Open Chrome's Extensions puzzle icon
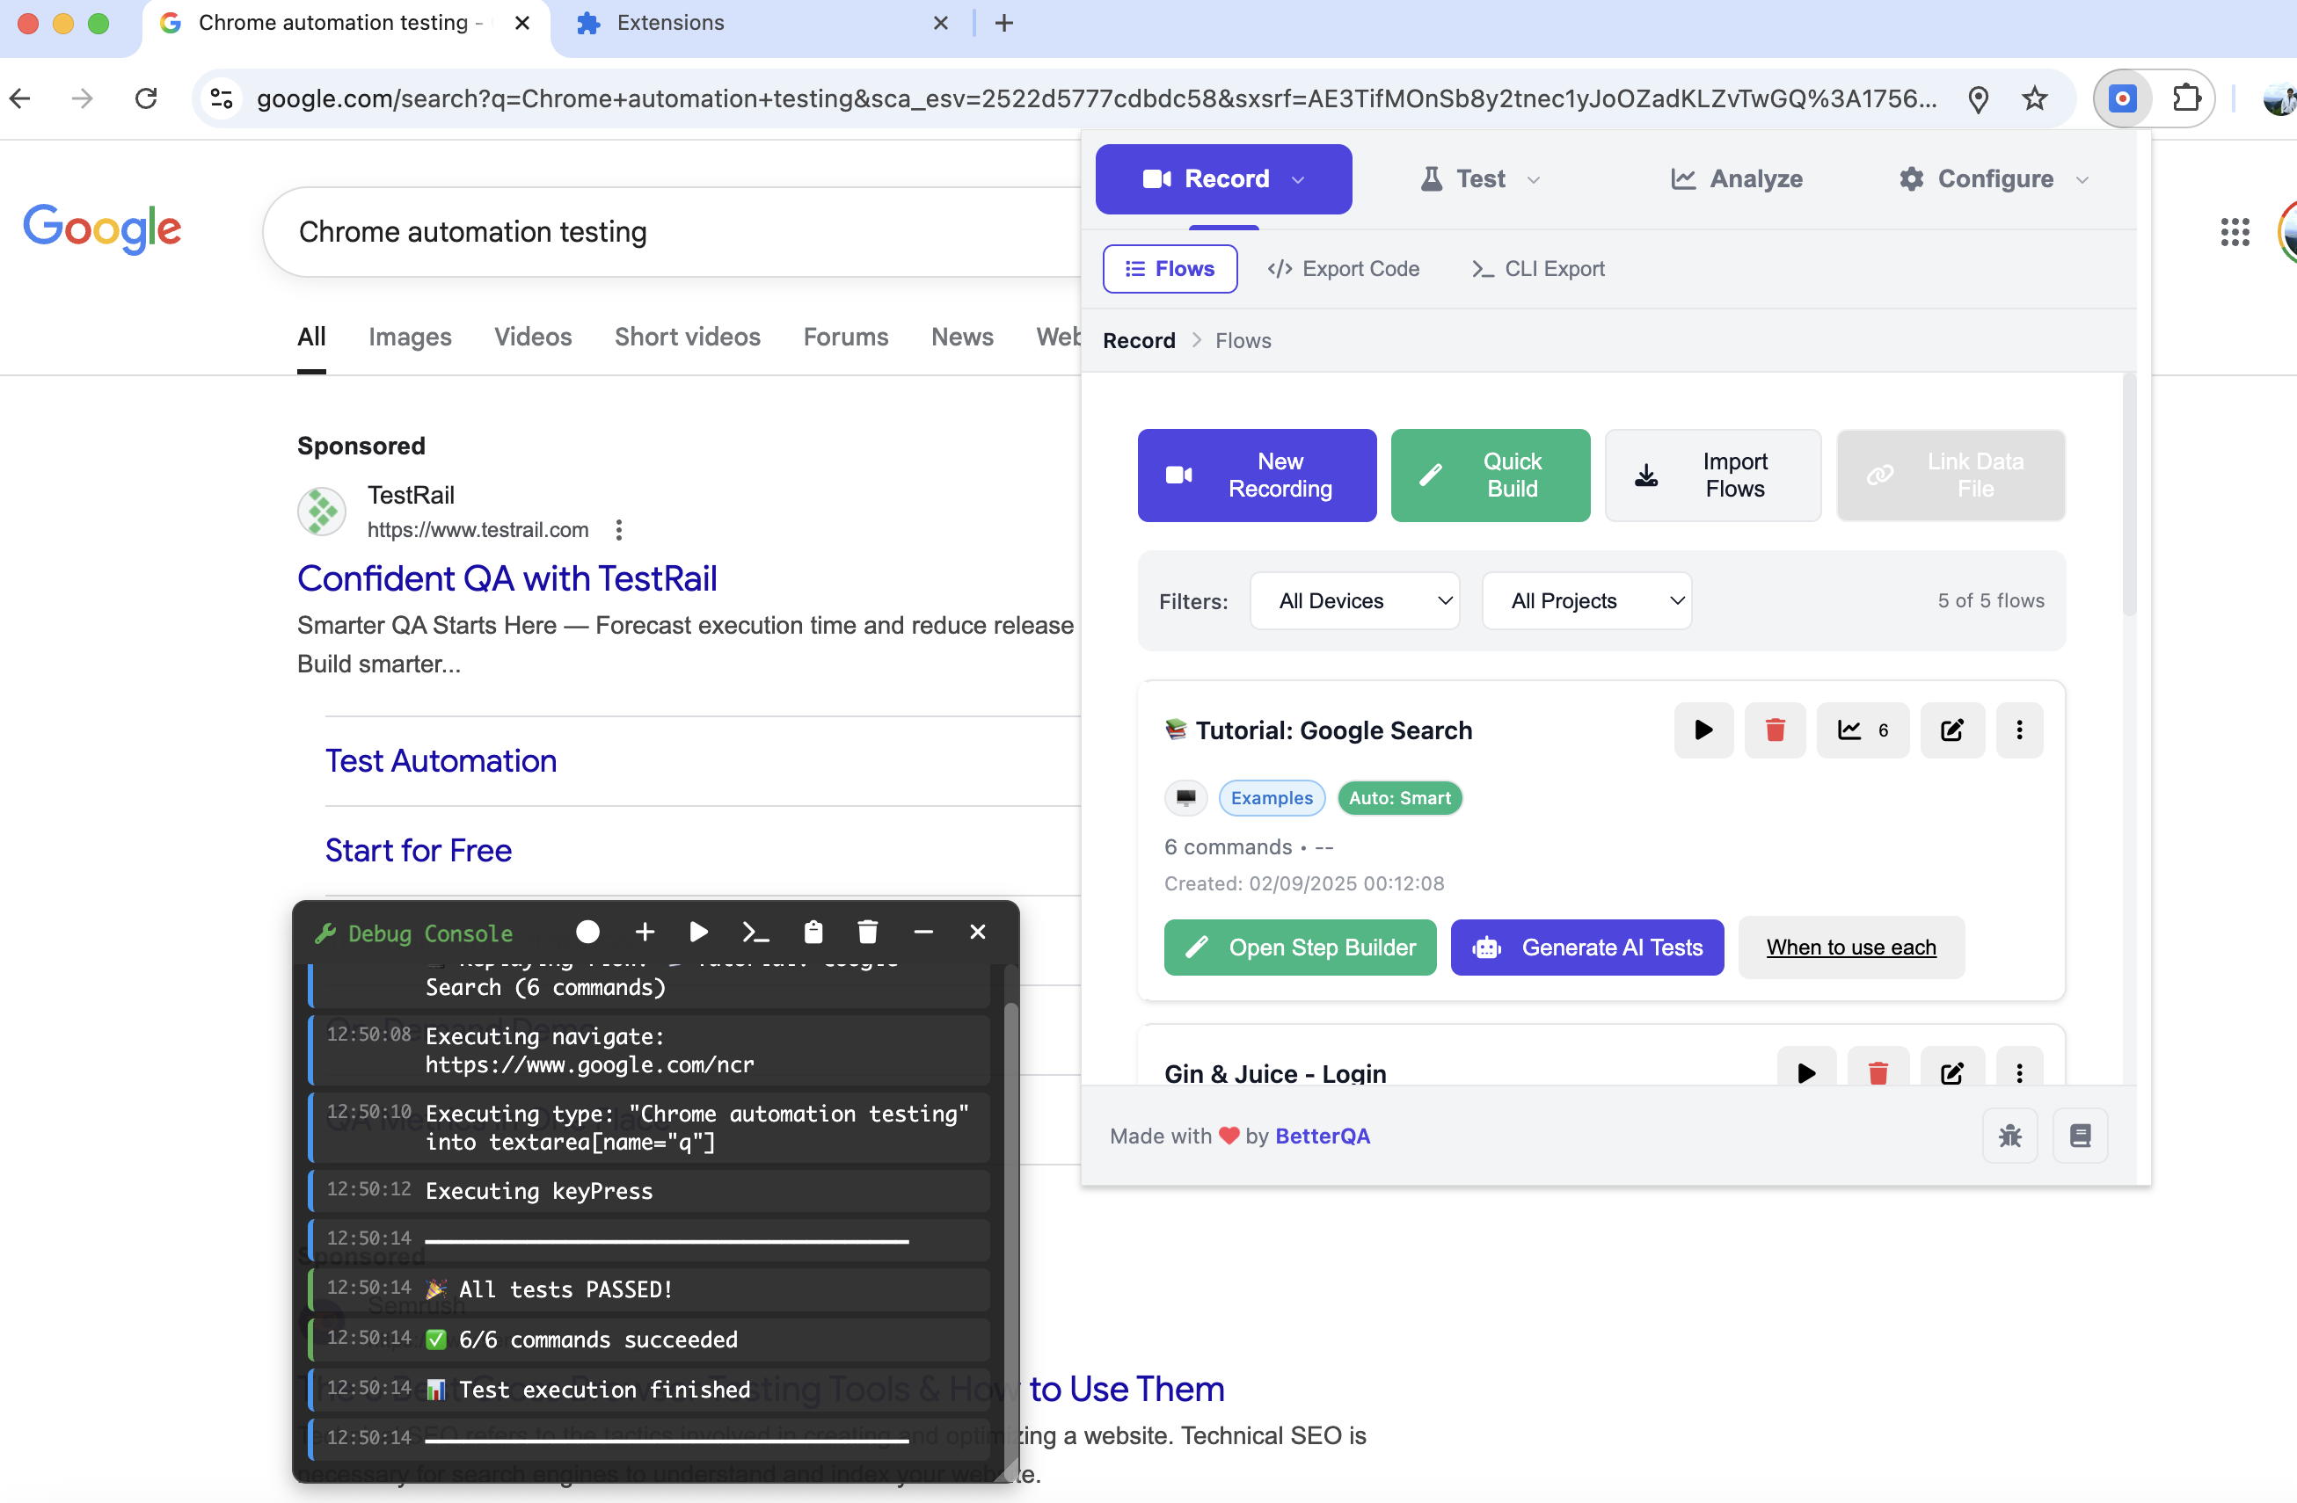Image resolution: width=2297 pixels, height=1503 pixels. point(2186,98)
